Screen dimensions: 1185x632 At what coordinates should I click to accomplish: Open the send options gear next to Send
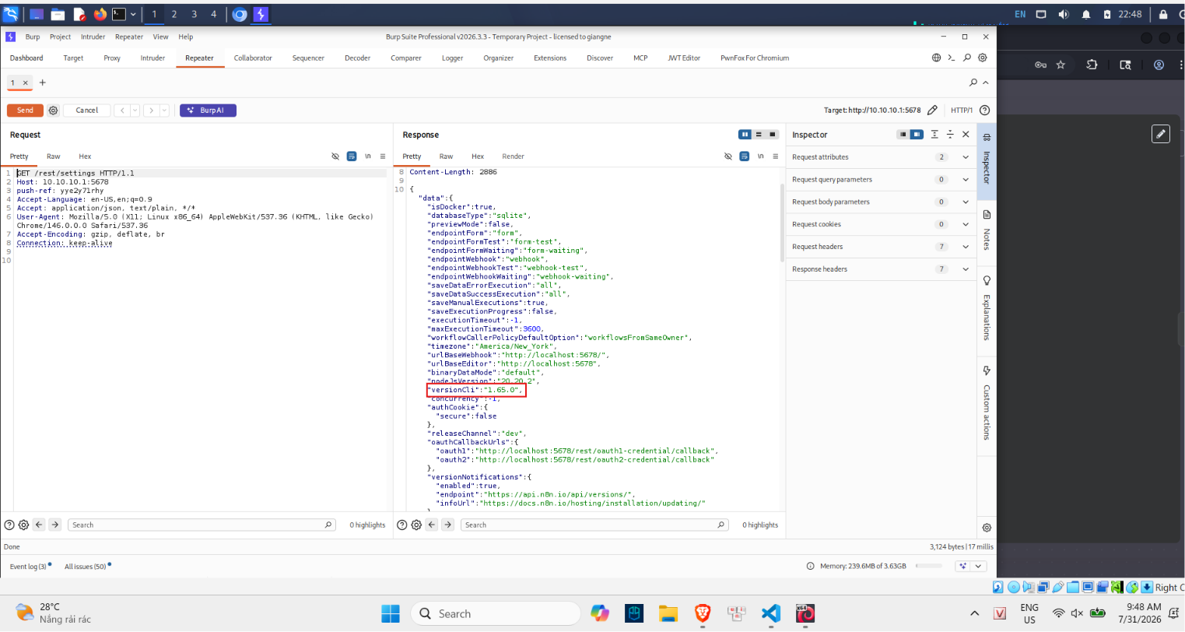[x=53, y=111]
